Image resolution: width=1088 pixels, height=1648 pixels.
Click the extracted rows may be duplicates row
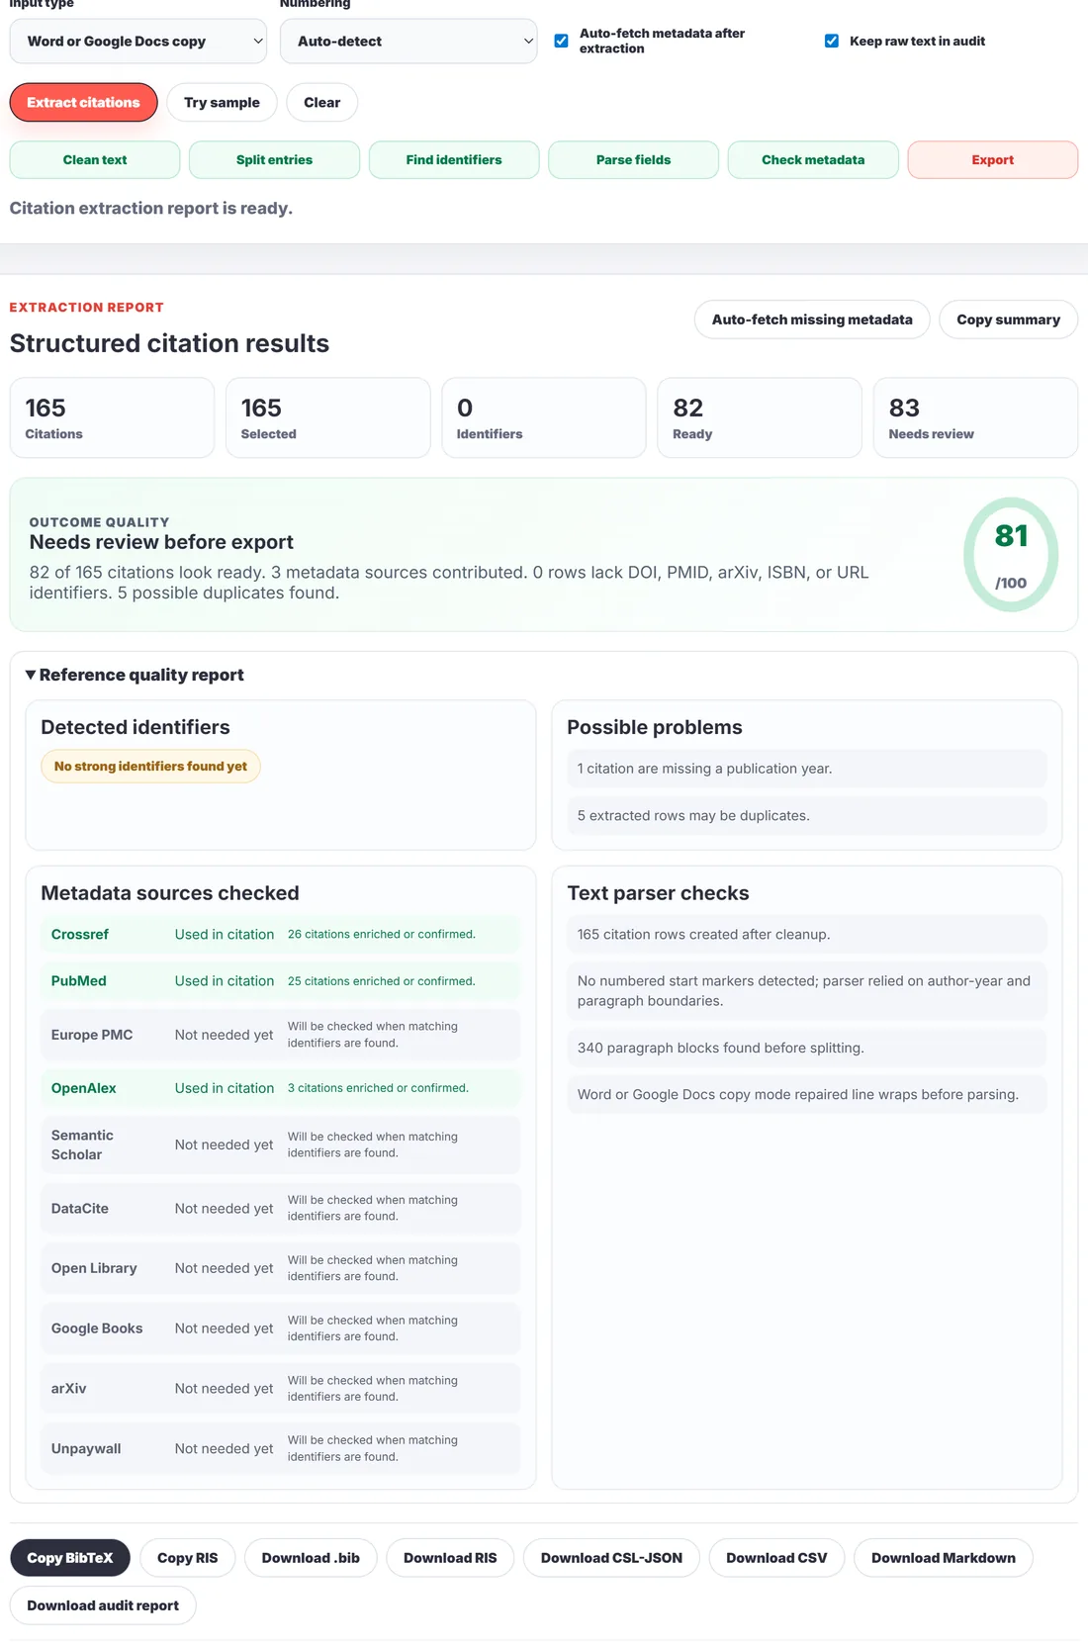point(807,816)
